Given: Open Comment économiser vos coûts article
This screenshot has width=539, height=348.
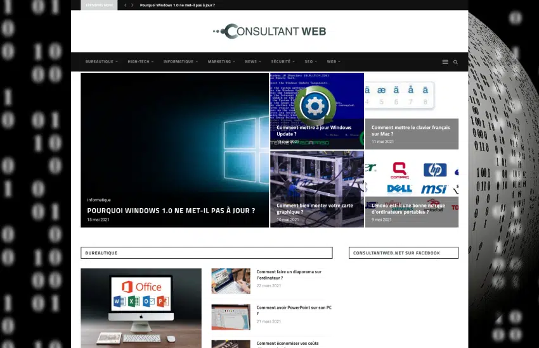Looking at the screenshot, I should (x=287, y=343).
